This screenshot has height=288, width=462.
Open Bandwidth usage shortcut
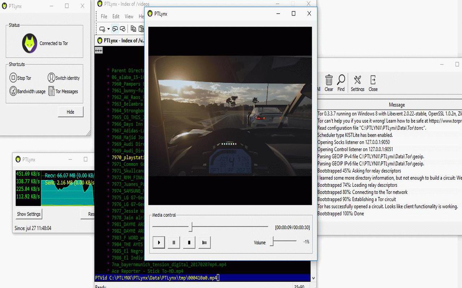(x=27, y=91)
